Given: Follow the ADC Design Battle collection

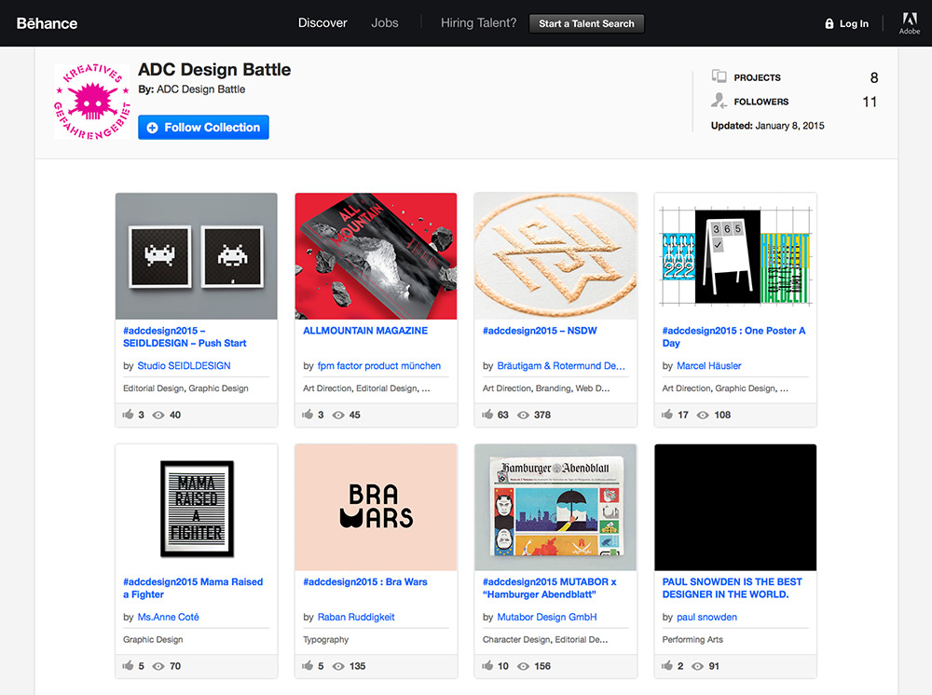Looking at the screenshot, I should [203, 127].
